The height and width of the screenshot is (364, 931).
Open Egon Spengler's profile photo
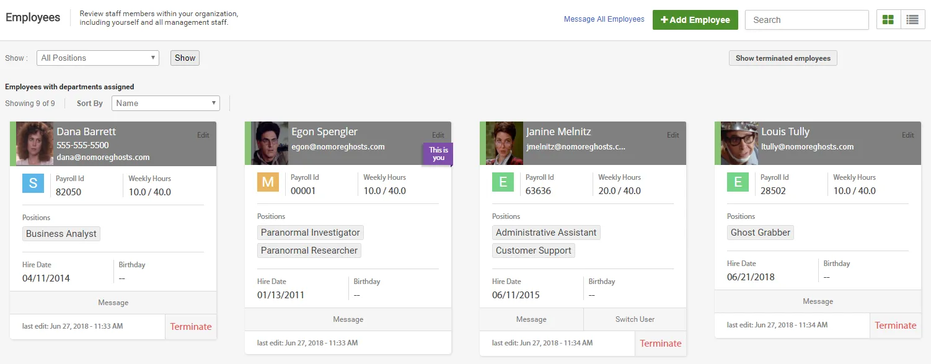270,143
